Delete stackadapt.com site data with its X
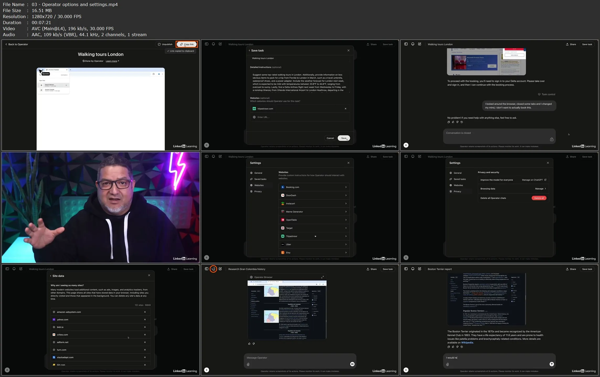This screenshot has height=377, width=600. click(145, 357)
